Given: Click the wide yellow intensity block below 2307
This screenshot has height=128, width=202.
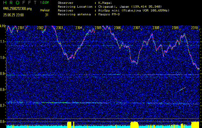Looking at the screenshot, I should pos(134,124).
